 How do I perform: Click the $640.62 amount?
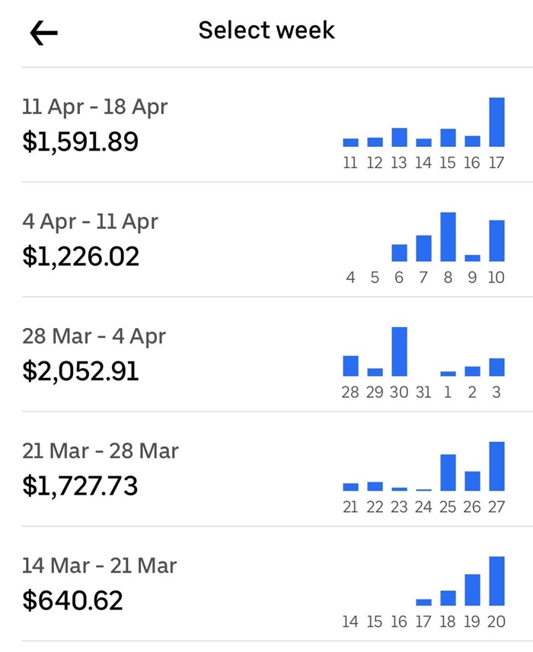(73, 600)
